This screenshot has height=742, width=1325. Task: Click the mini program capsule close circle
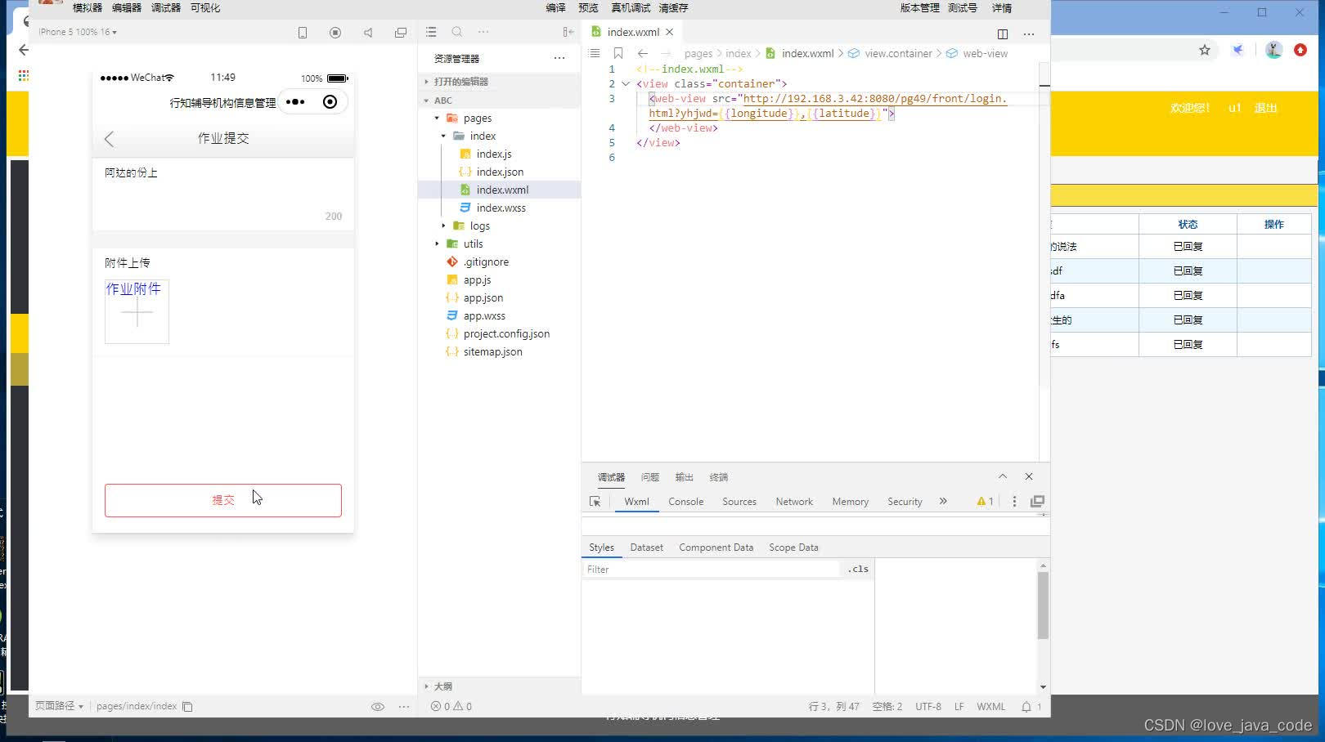(330, 102)
